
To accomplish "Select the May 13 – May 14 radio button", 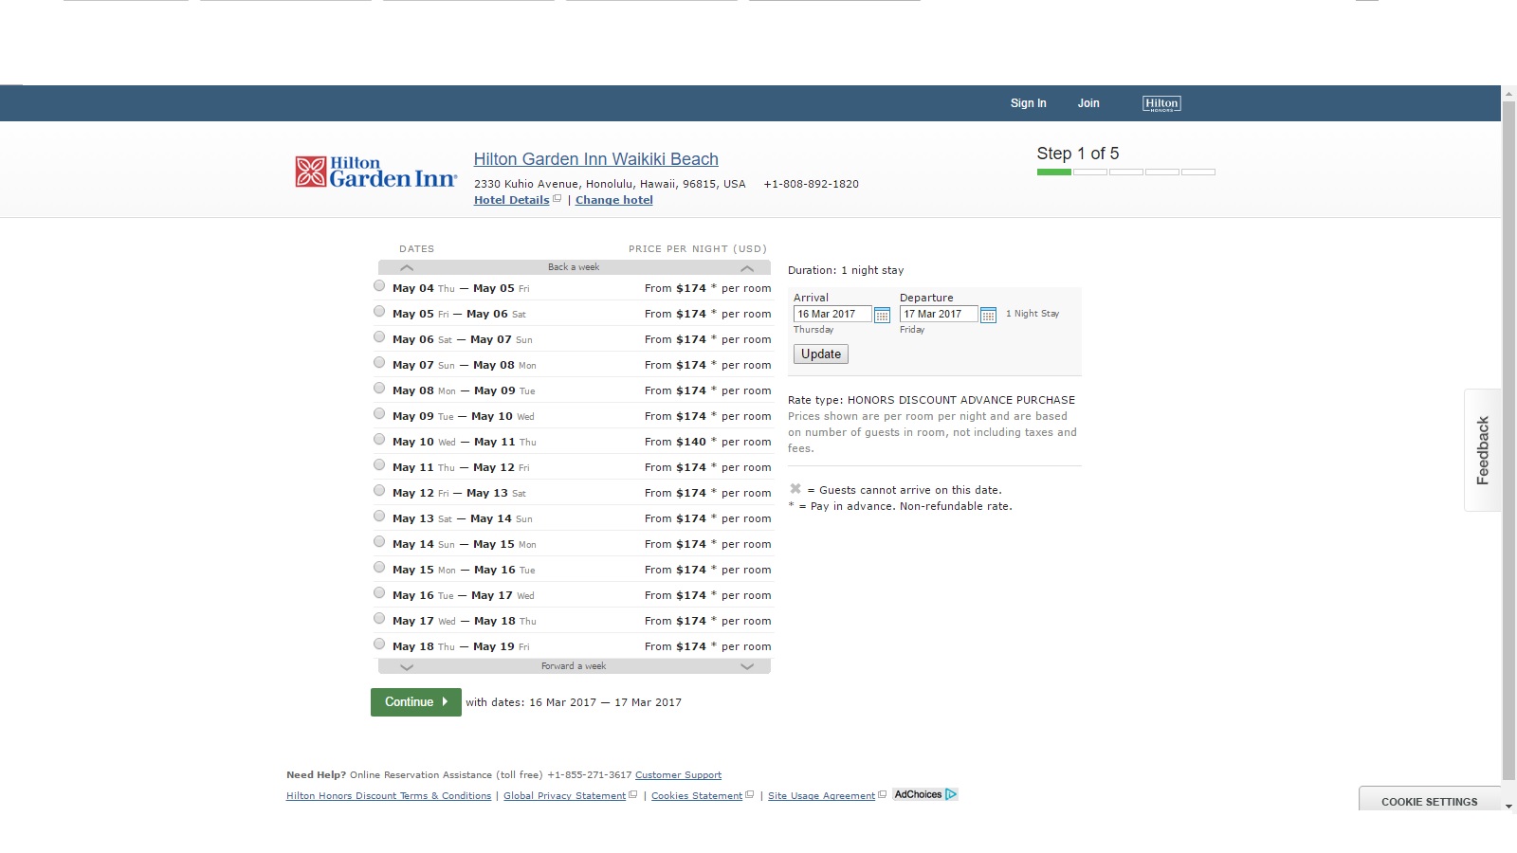I will tap(379, 516).
